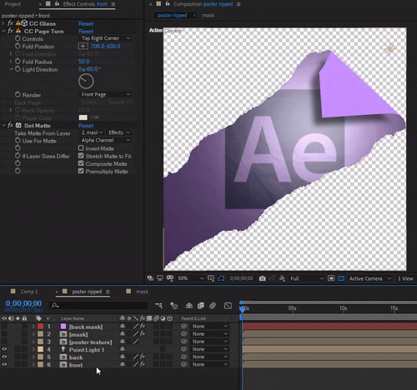The height and width of the screenshot is (390, 417).
Task: Toggle shy switch on mask layer
Action: [x=123, y=334]
